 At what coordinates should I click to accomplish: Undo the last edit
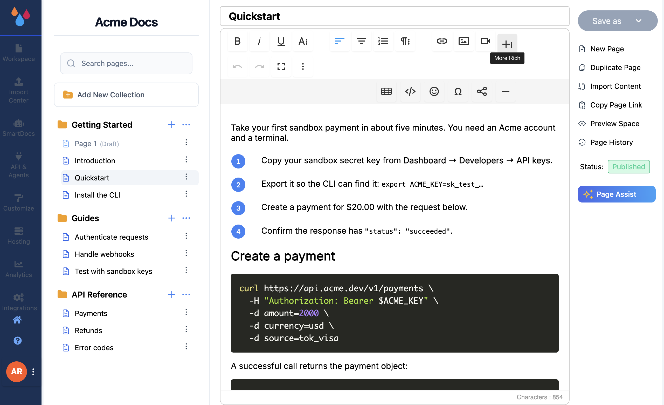pyautogui.click(x=237, y=66)
